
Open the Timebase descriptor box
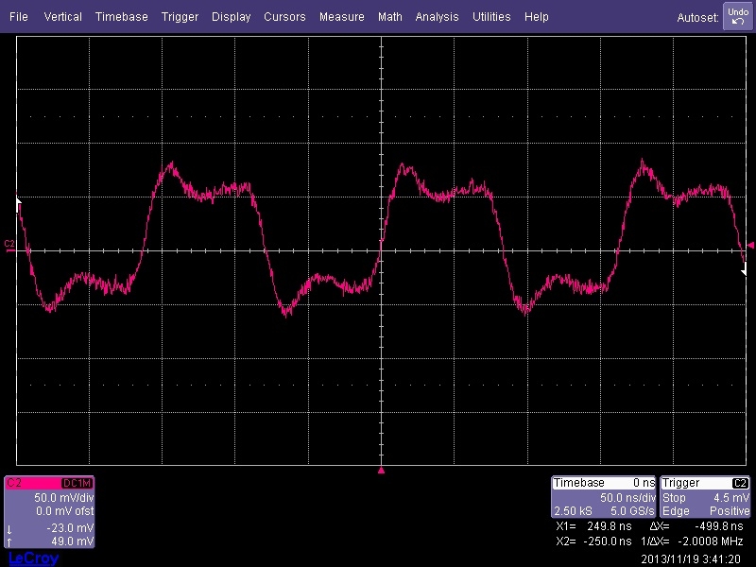[604, 497]
